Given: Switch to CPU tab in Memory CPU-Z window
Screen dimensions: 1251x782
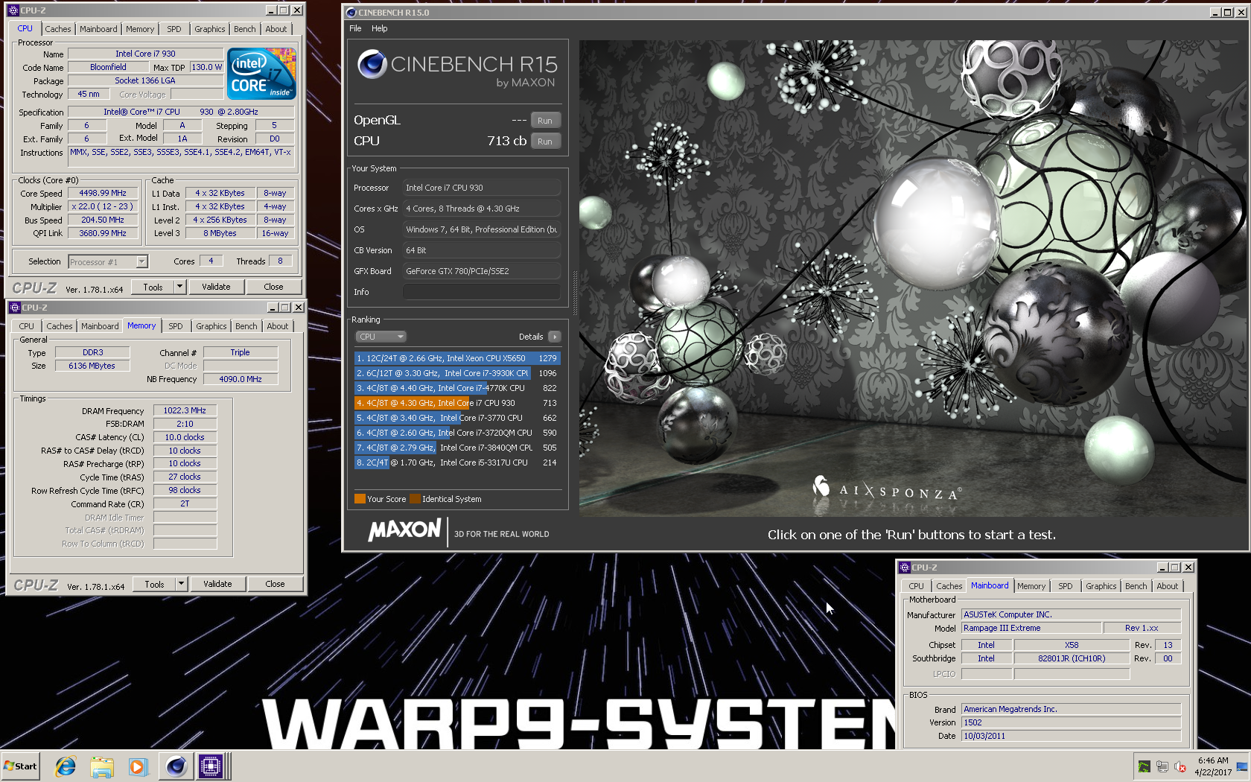Looking at the screenshot, I should tap(27, 326).
